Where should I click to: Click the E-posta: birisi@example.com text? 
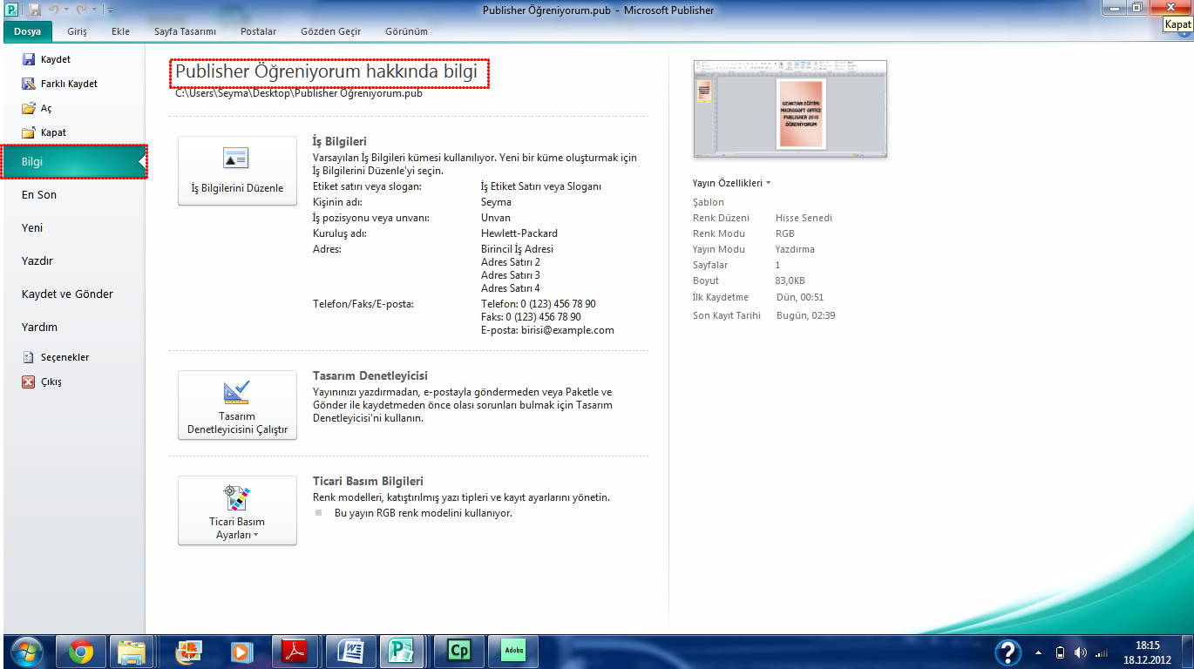547,330
